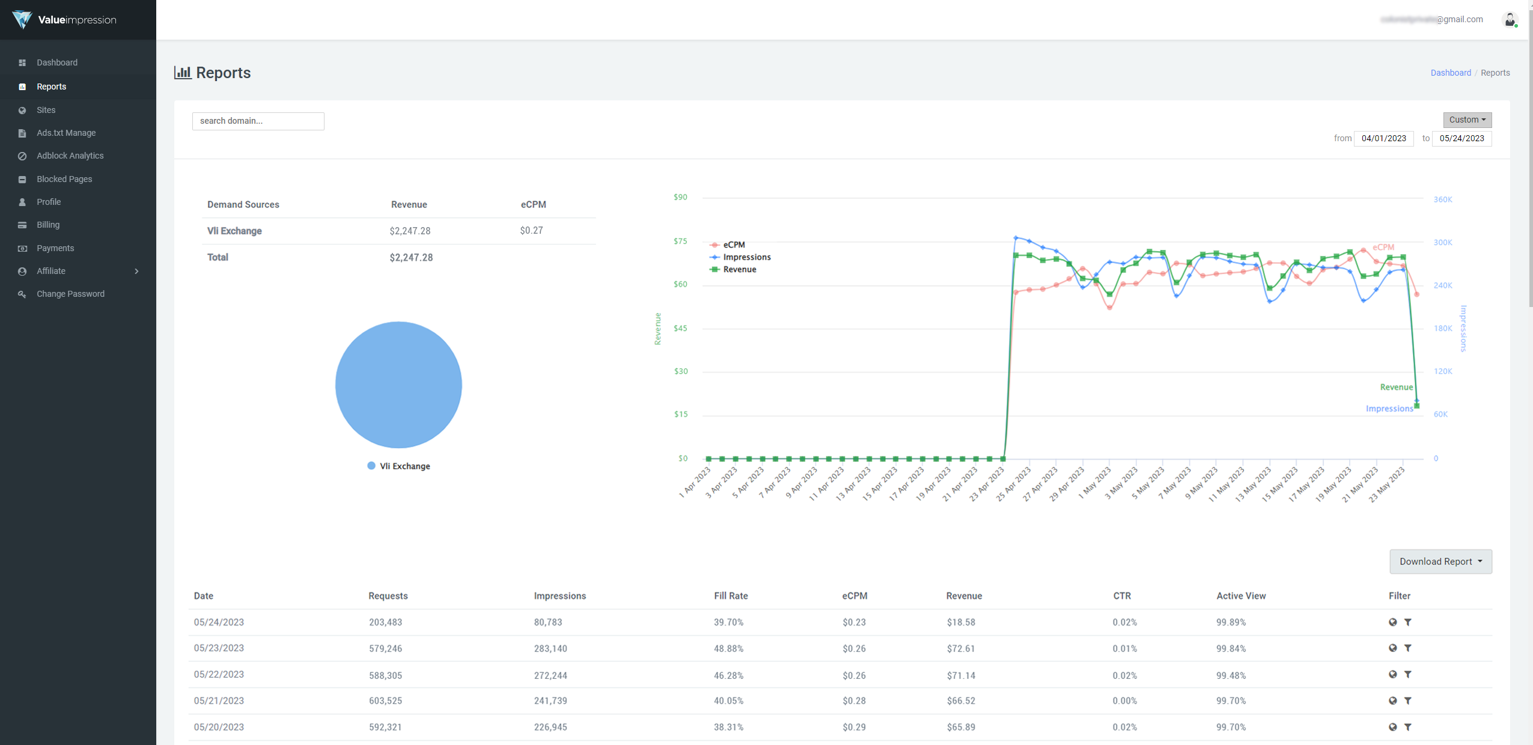This screenshot has height=745, width=1533.
Task: Go to Billing in the sidebar
Action: point(48,225)
